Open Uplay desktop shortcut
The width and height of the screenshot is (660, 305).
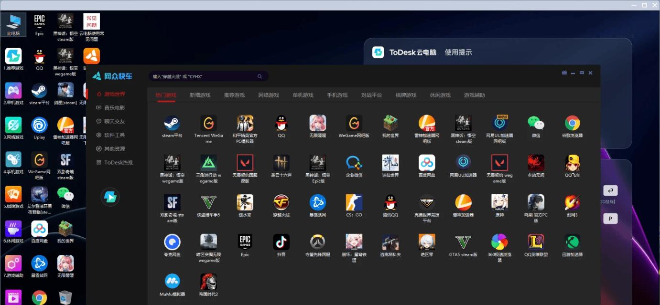pyautogui.click(x=39, y=129)
